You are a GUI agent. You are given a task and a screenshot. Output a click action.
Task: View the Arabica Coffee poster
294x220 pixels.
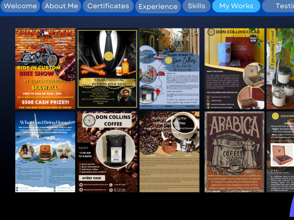[x=234, y=152]
